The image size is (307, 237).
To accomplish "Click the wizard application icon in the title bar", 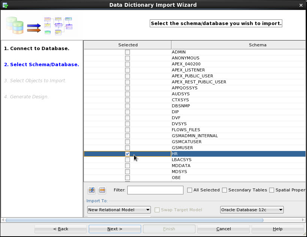I will (x=5, y=5).
